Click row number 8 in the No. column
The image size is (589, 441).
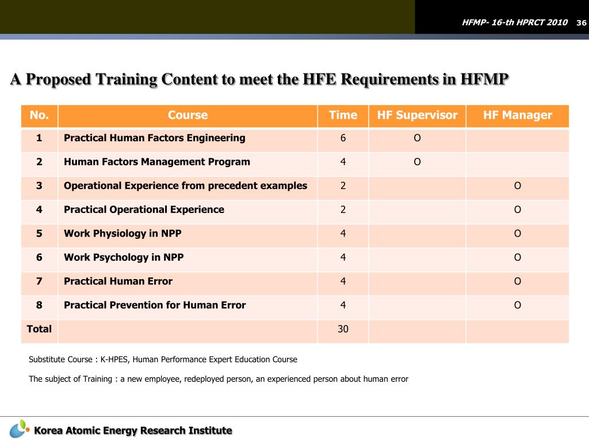pyautogui.click(x=39, y=305)
